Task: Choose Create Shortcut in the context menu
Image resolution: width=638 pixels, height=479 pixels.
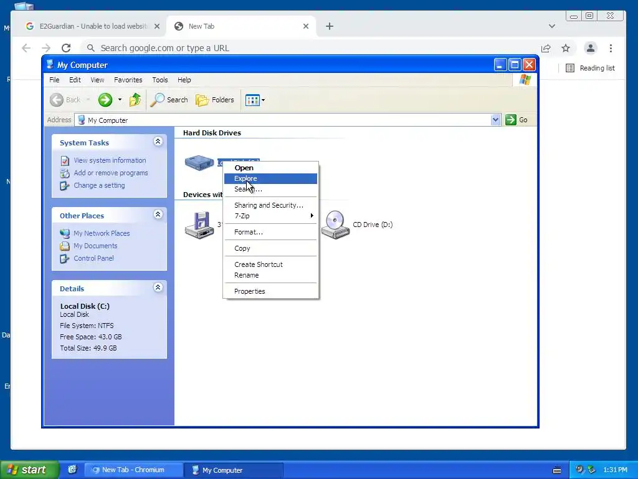Action: pyautogui.click(x=270, y=264)
